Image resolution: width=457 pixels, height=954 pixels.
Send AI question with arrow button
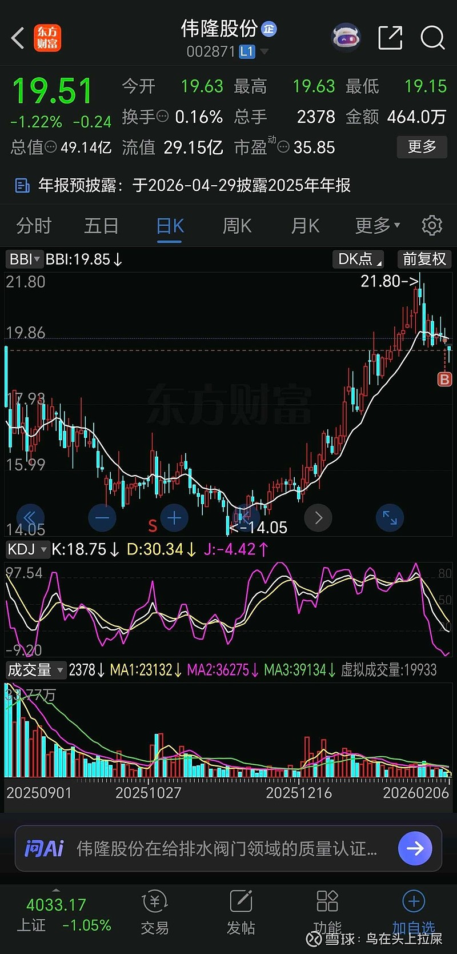tap(415, 848)
